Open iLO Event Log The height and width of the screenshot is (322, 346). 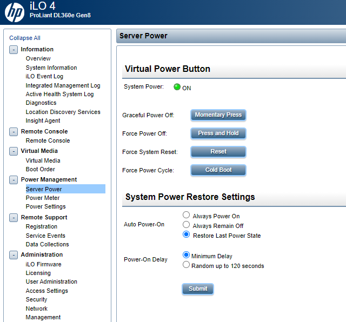click(44, 76)
